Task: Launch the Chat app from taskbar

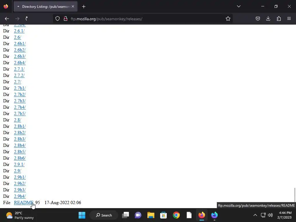Action: (138, 215)
